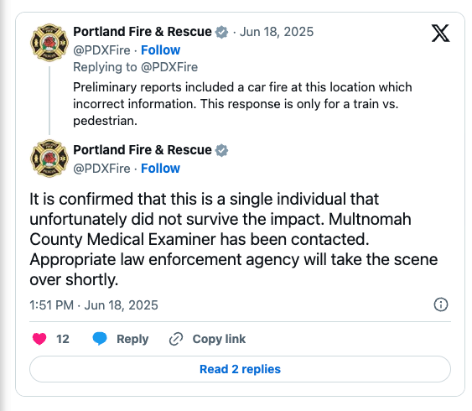Click the Copy link label
Viewport: 472px width, 411px height.
tap(219, 339)
